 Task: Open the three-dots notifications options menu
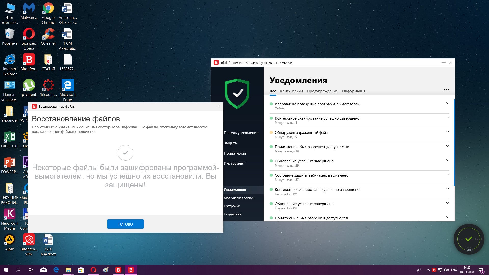446,90
